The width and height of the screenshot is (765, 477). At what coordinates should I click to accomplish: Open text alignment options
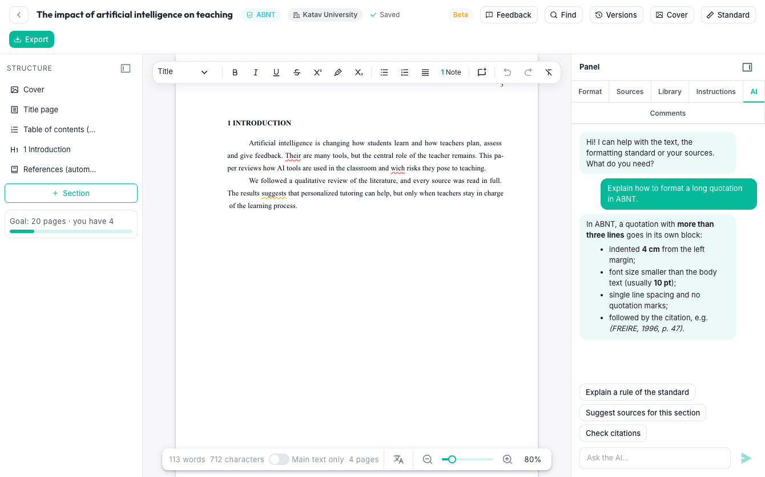tap(425, 72)
